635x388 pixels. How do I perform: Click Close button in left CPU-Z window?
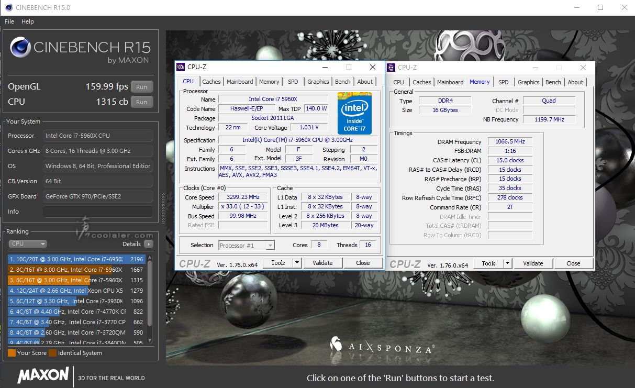pyautogui.click(x=363, y=263)
